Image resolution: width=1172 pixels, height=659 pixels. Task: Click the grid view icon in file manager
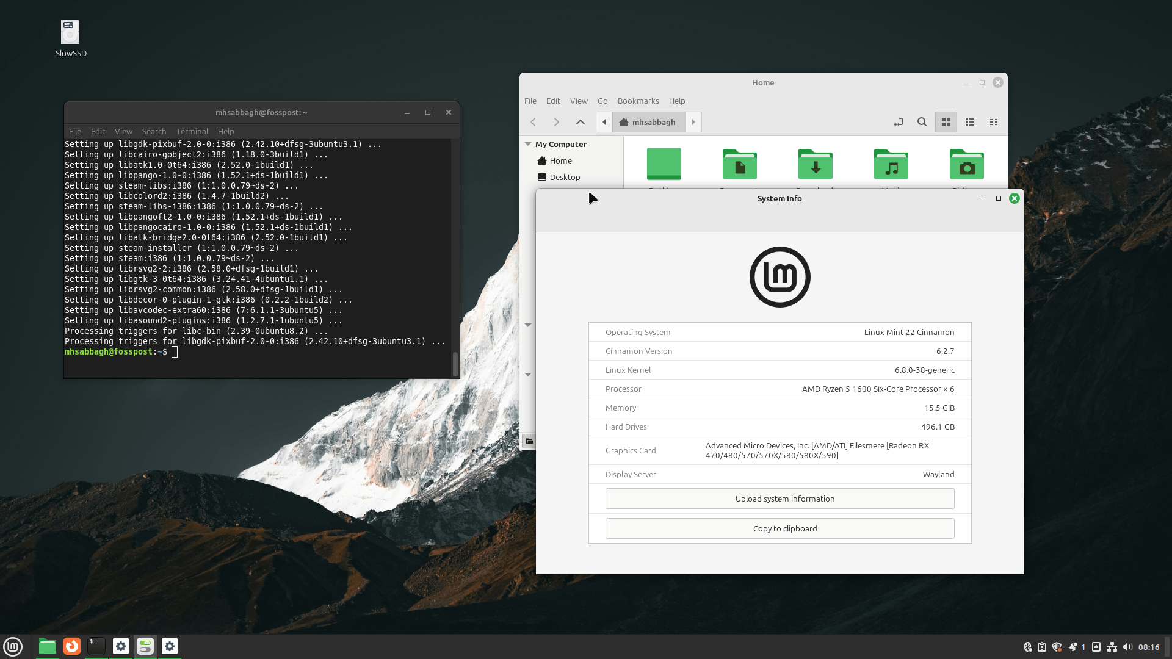coord(946,121)
